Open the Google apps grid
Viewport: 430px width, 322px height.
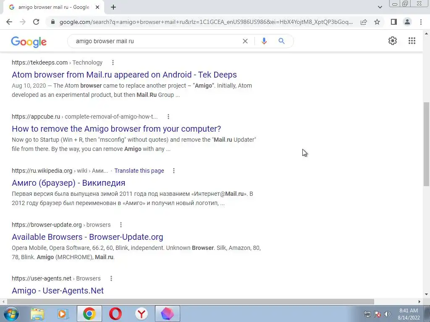[412, 41]
